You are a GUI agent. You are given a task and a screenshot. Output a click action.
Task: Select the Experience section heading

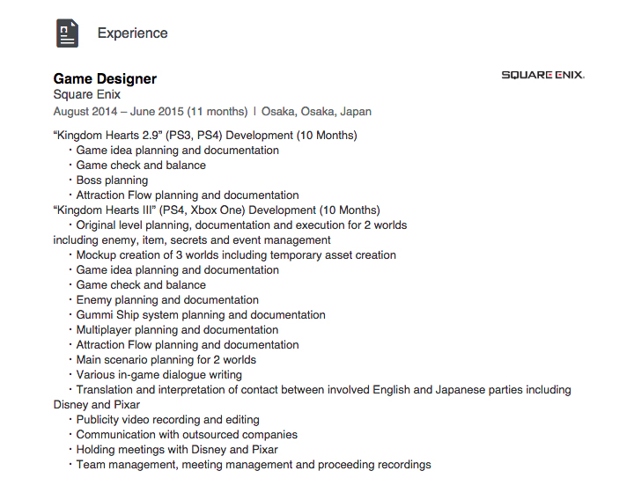coord(132,33)
